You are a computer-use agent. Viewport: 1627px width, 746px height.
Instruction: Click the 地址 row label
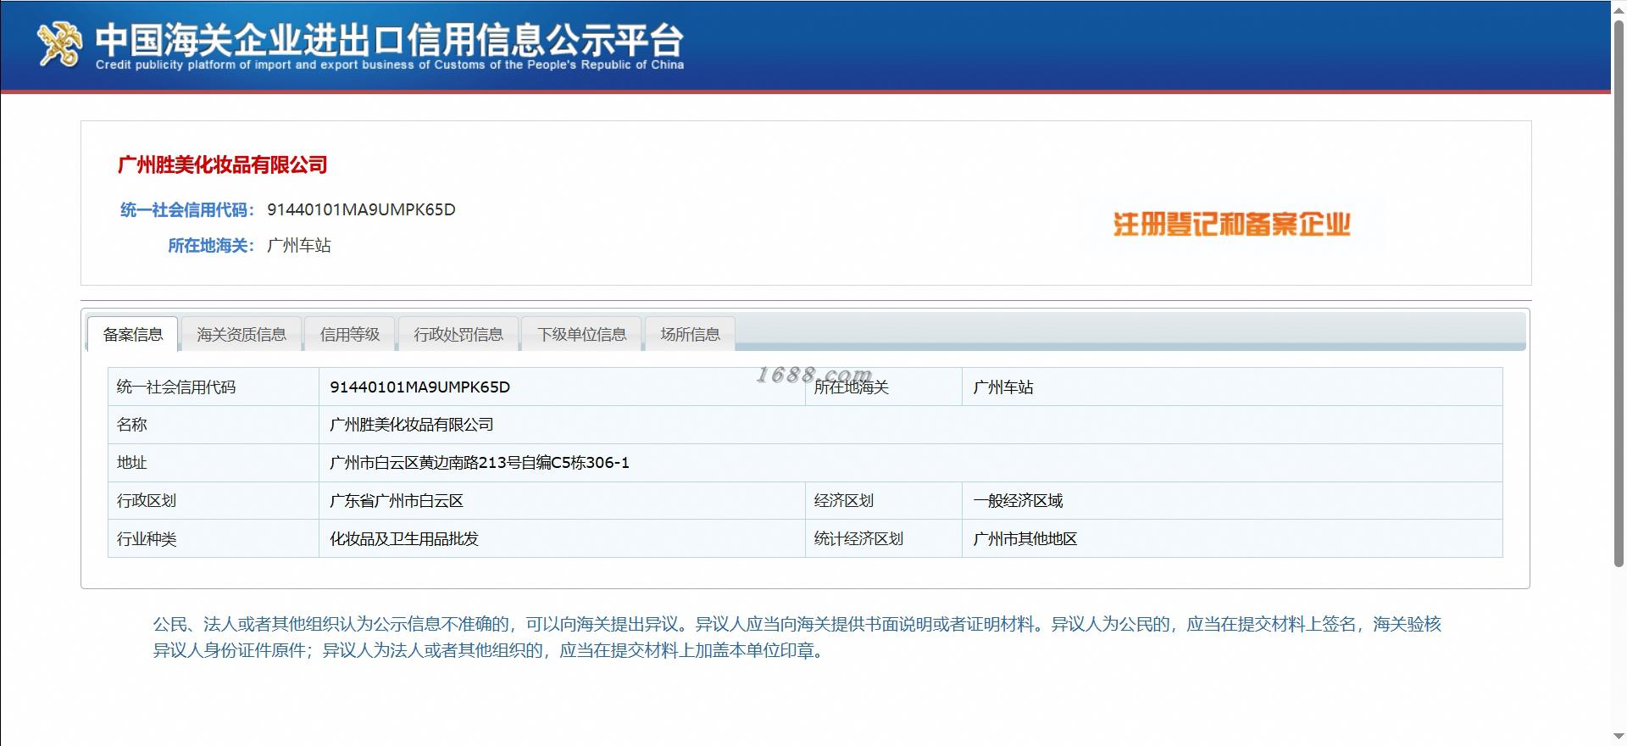[214, 463]
